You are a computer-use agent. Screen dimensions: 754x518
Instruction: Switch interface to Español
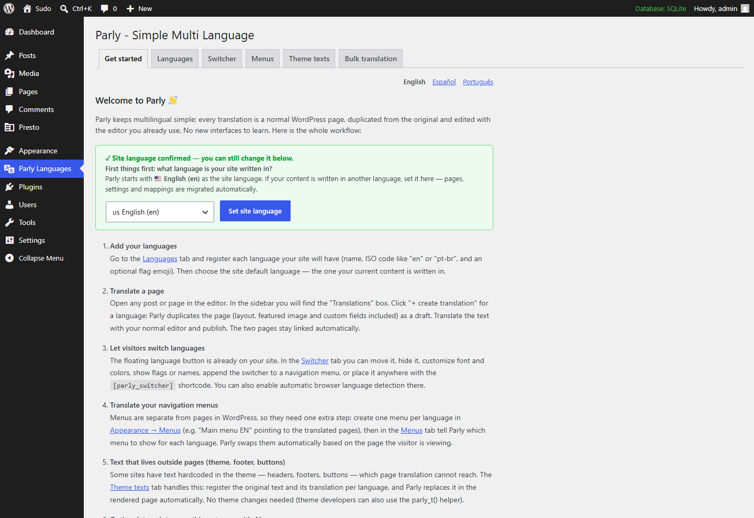444,82
